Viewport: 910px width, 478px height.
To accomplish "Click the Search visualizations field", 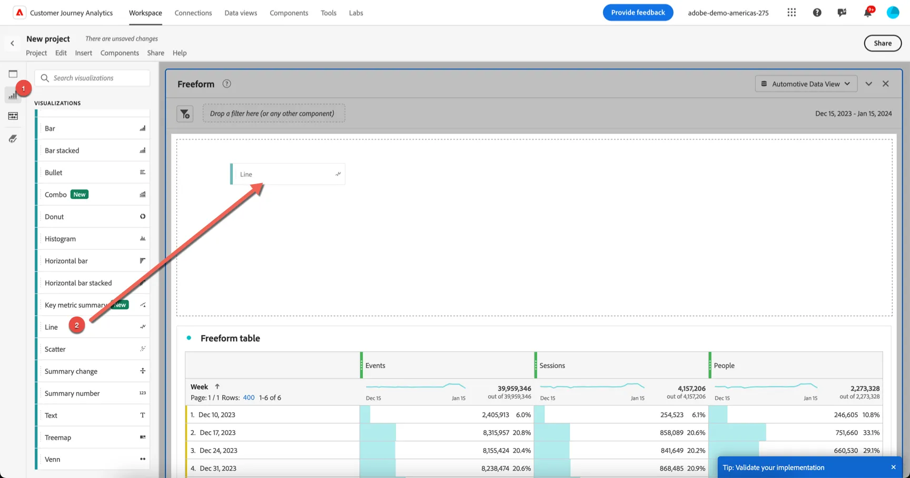I will coord(93,78).
